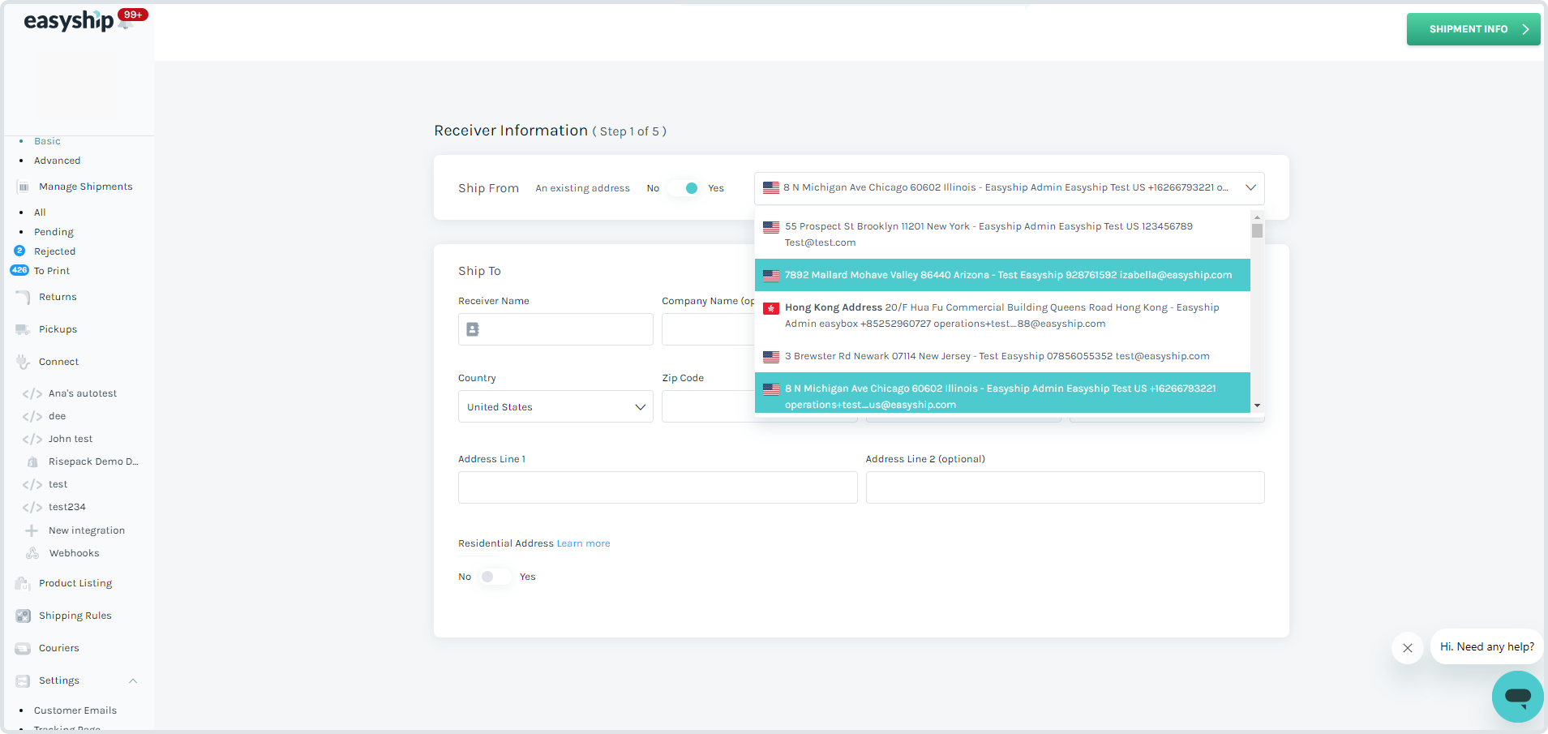This screenshot has width=1548, height=734.
Task: Focus the Zip Code field
Action: coord(708,406)
